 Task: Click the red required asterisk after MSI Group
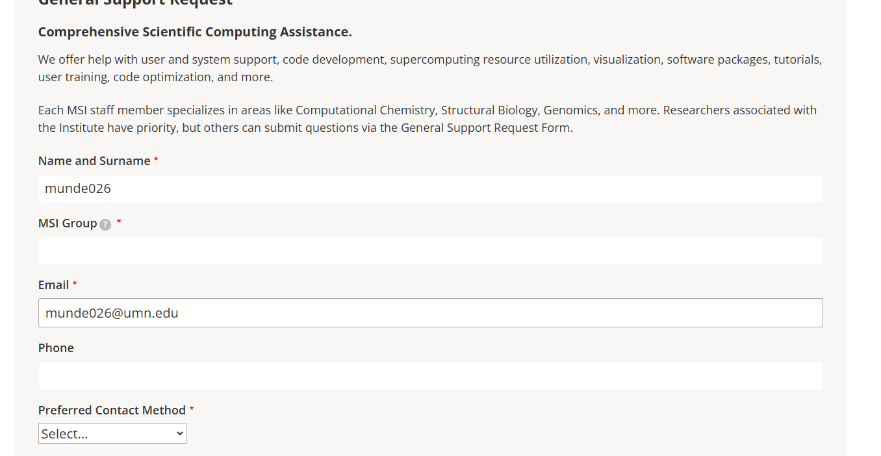coord(119,222)
